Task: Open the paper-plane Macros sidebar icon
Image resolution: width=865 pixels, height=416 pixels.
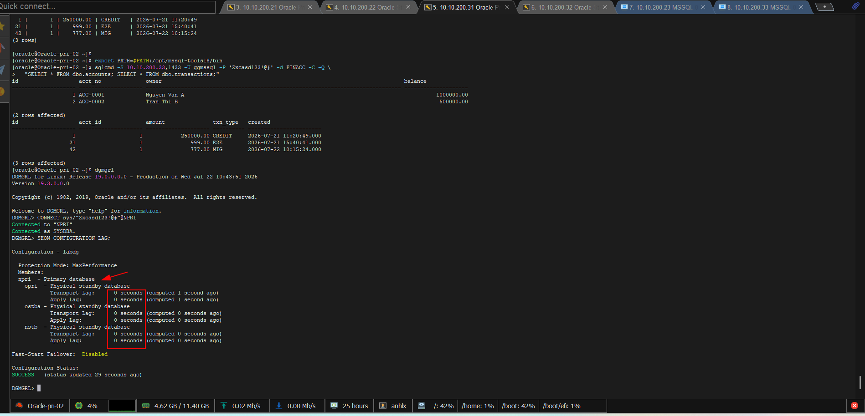Action: pyautogui.click(x=3, y=70)
